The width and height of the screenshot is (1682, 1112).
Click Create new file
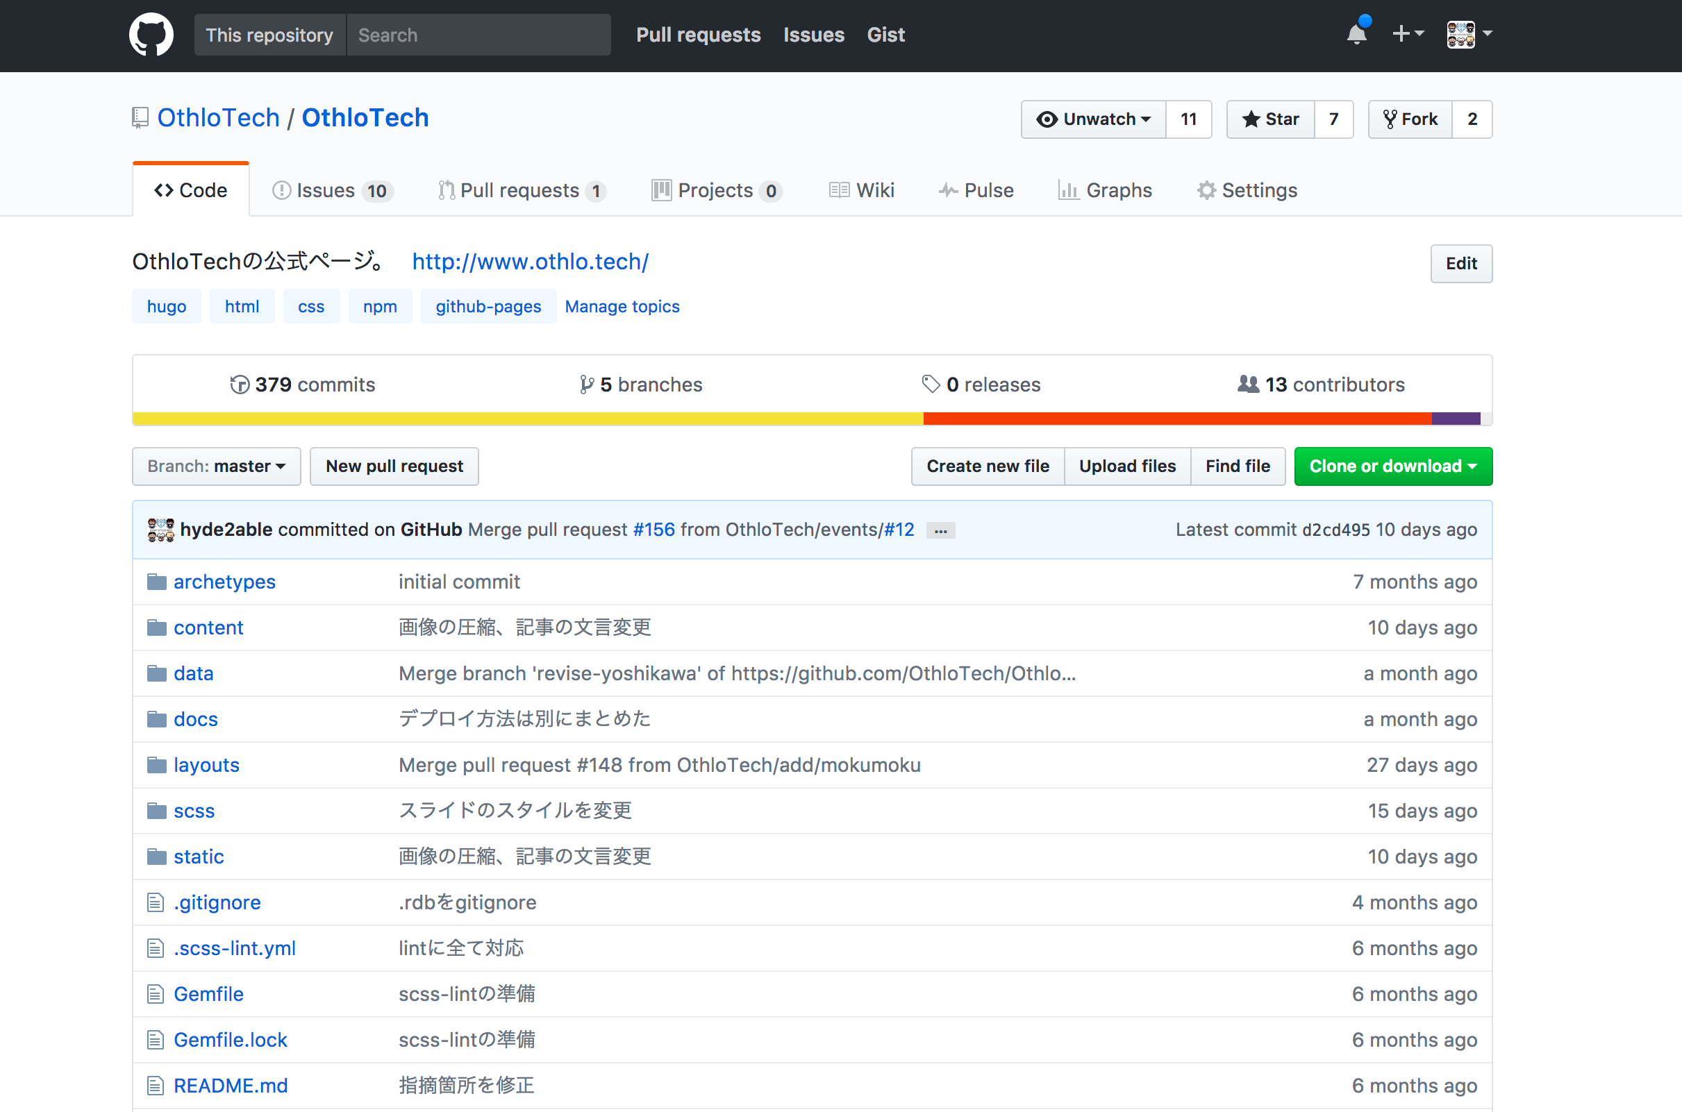click(988, 466)
